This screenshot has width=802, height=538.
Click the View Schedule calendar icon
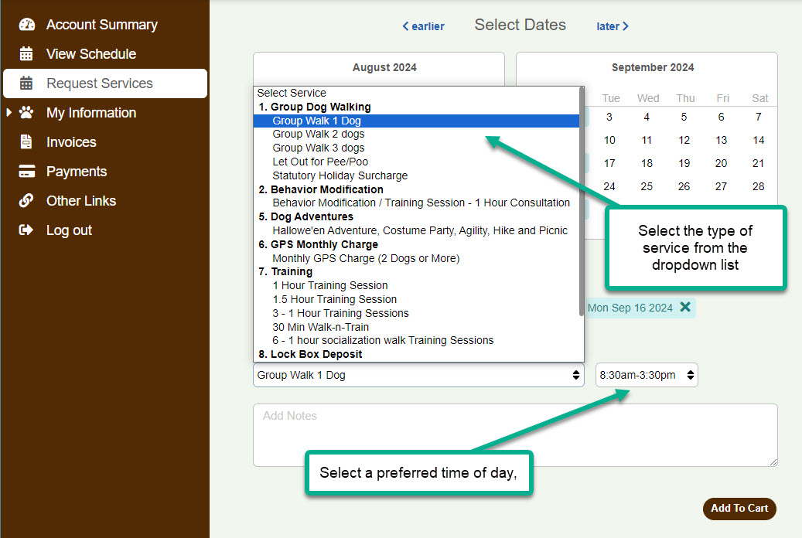(27, 54)
